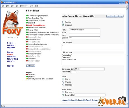The height and width of the screenshot is (108, 129).
Task: Select Banners By Source (Known Spammers) filter
Action: 44,32
